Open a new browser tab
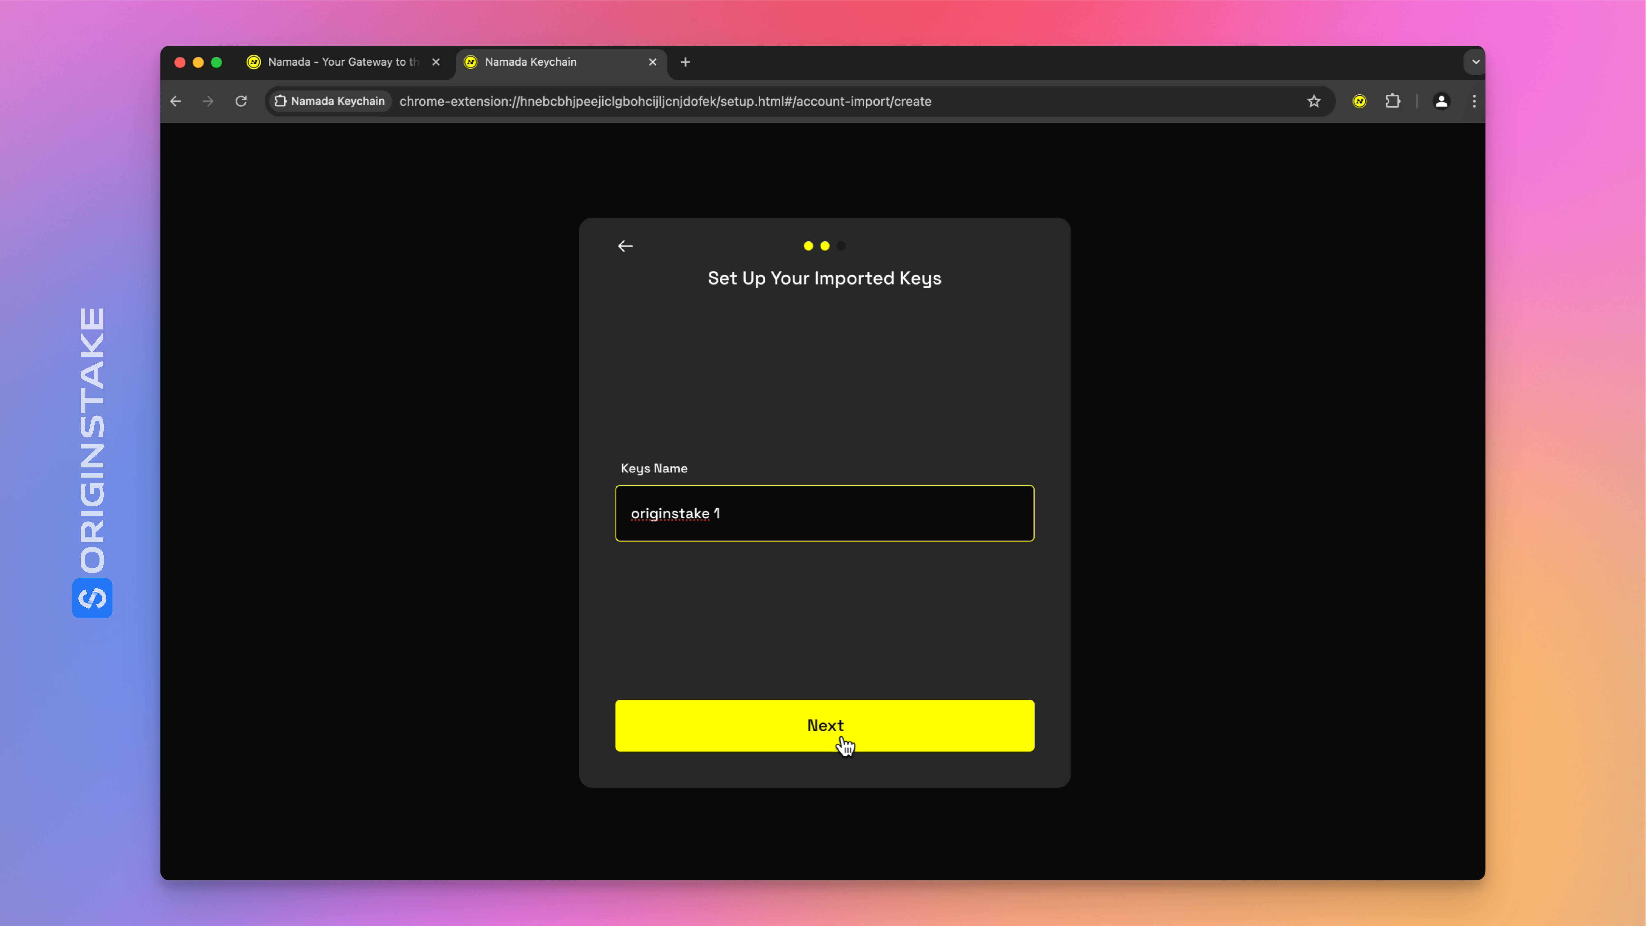1646x926 pixels. 685,62
